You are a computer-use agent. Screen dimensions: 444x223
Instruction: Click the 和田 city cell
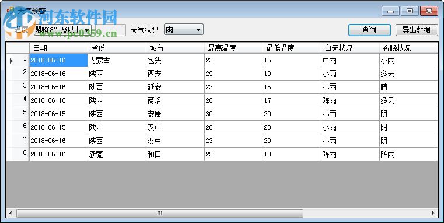(x=175, y=154)
